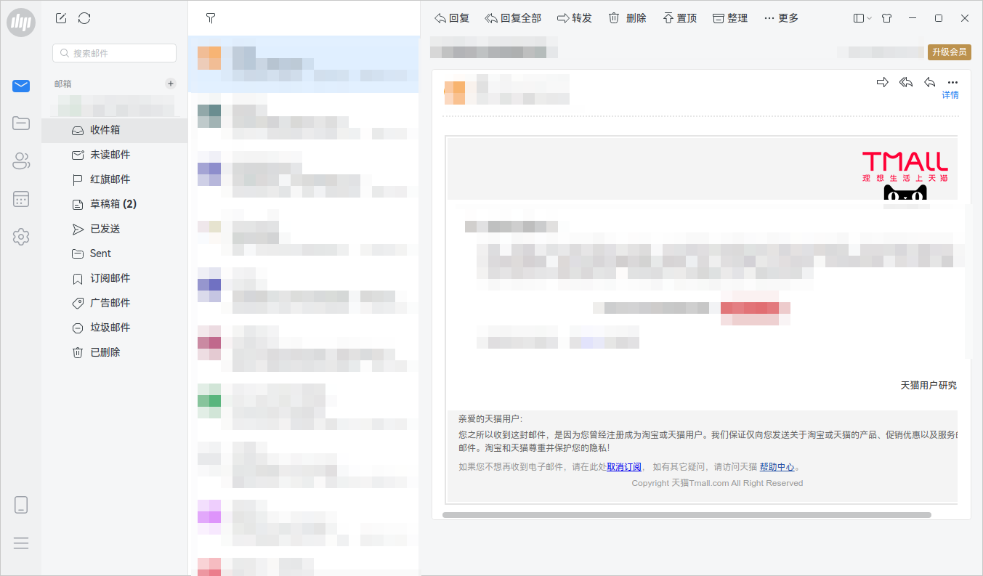
Task: Forward using the message header arrow icon
Action: (x=883, y=82)
